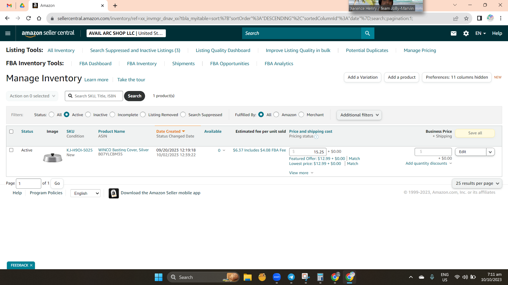Open a new browser tab

[x=115, y=6]
